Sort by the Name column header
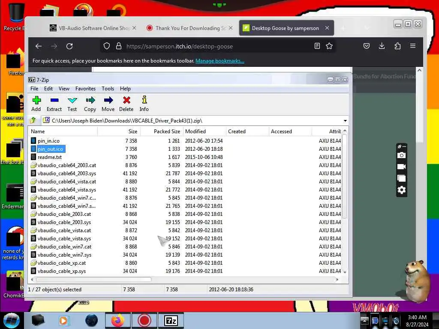This screenshot has height=329, width=439. tap(63, 132)
